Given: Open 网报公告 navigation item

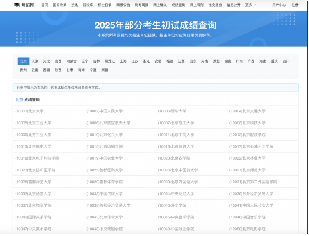Looking at the screenshot, I should 123,5.
